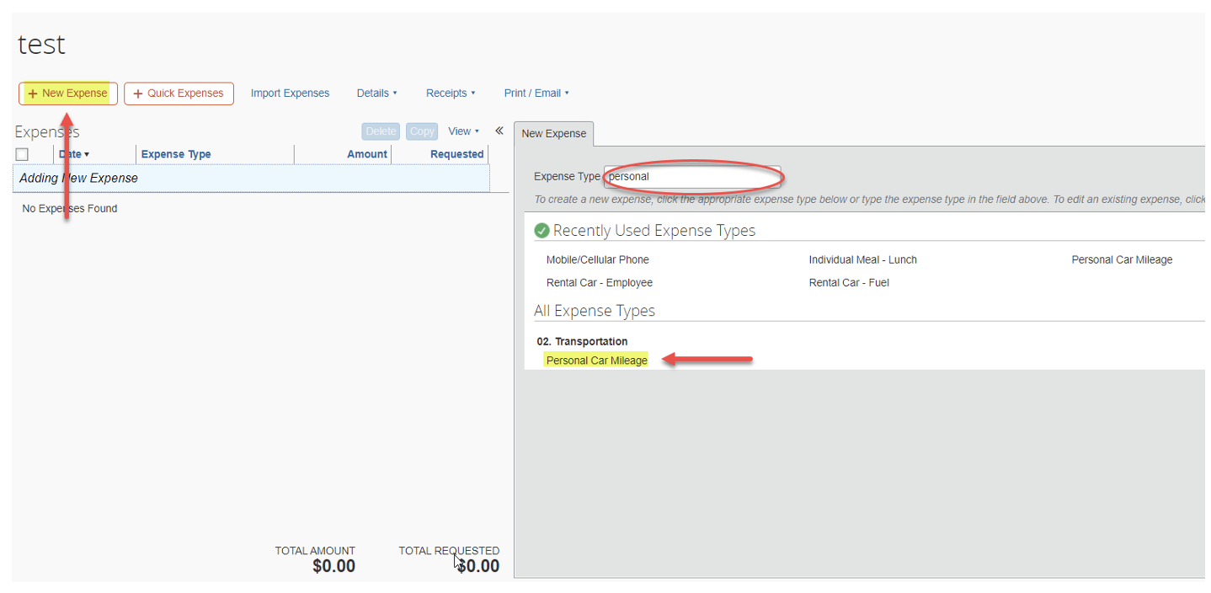
Task: Open the Details dropdown menu
Action: [x=376, y=93]
